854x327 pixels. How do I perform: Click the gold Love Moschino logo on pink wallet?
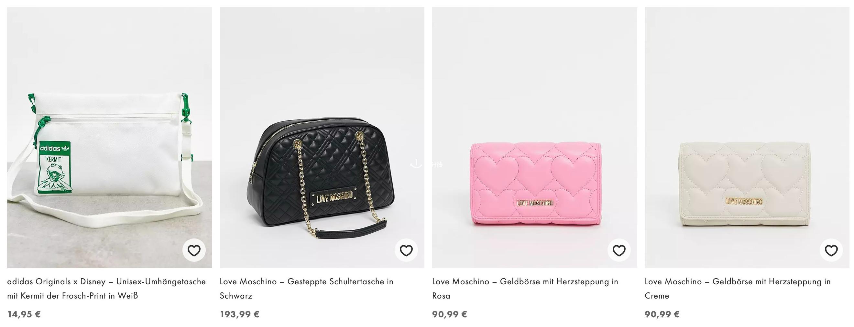pos(535,203)
